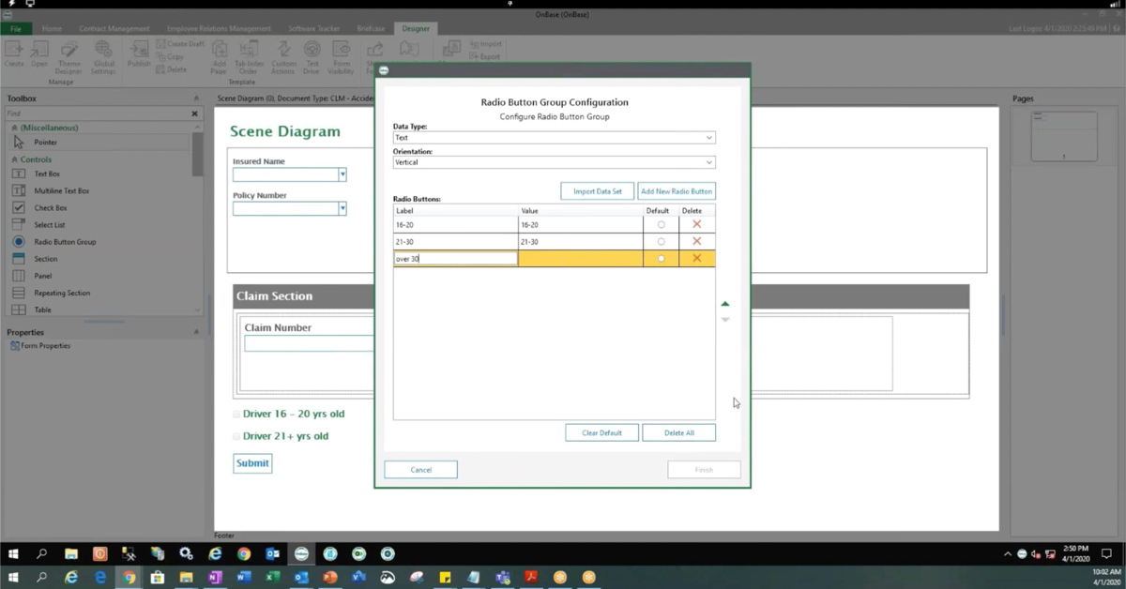The image size is (1126, 589).
Task: Delete the 16-20 radio button row
Action: pyautogui.click(x=694, y=224)
